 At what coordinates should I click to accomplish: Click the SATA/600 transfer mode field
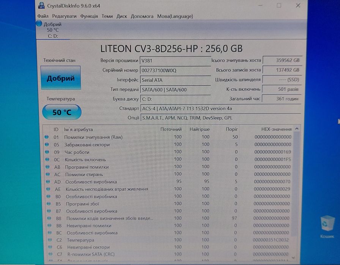175,89
